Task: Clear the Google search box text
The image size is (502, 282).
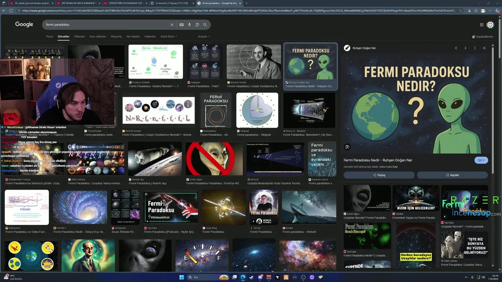Action: (172, 25)
